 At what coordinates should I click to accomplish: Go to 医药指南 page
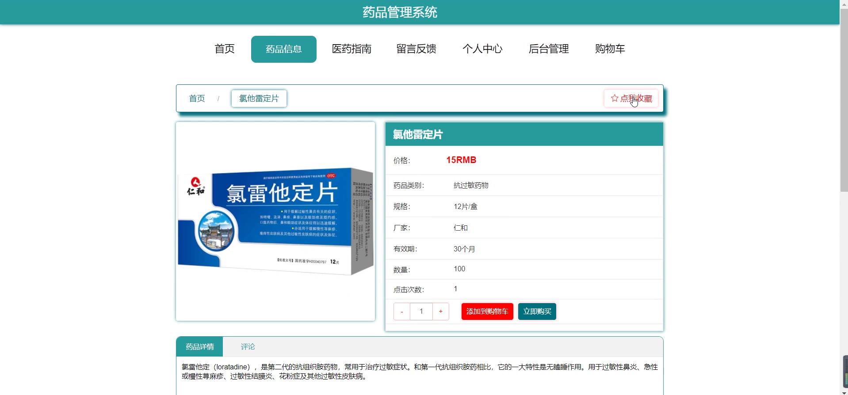351,49
